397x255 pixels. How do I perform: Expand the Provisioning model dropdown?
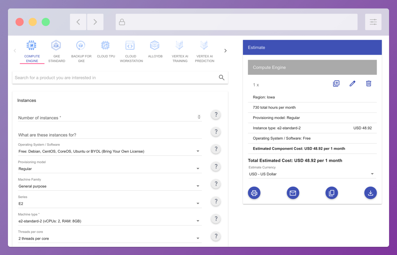click(x=110, y=169)
